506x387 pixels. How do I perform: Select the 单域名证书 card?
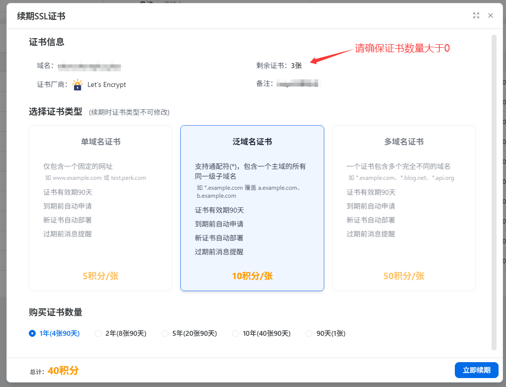pyautogui.click(x=100, y=208)
